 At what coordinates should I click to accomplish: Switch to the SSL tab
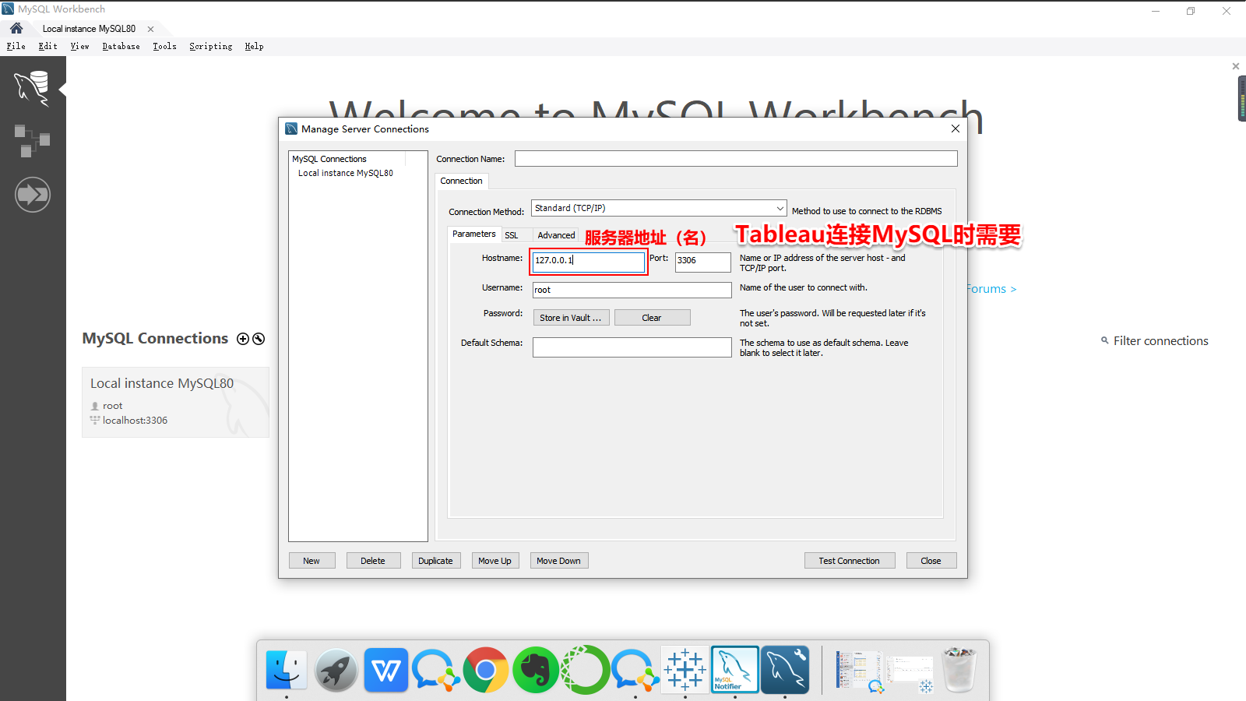(x=512, y=235)
